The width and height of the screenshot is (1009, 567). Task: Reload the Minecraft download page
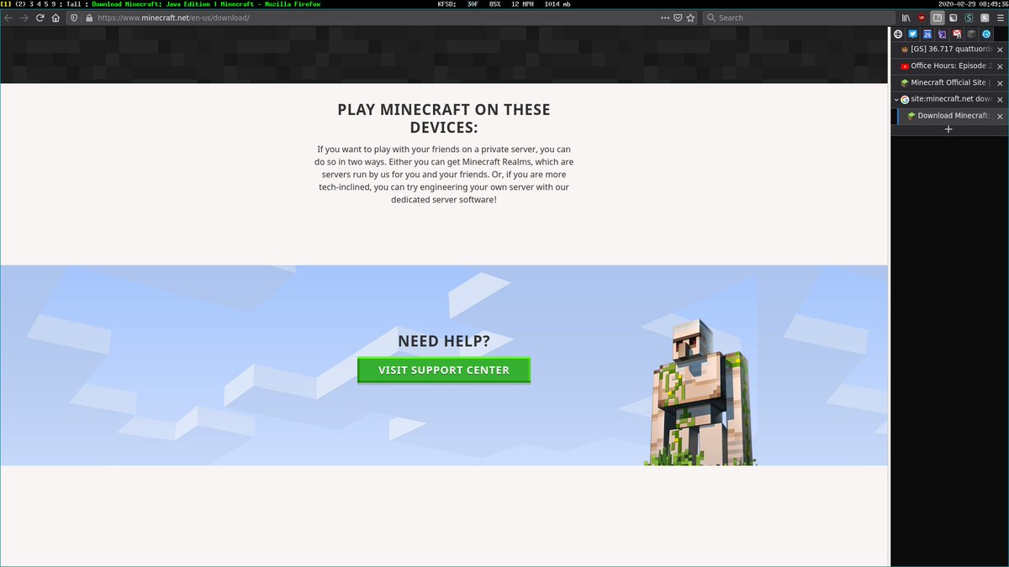40,18
